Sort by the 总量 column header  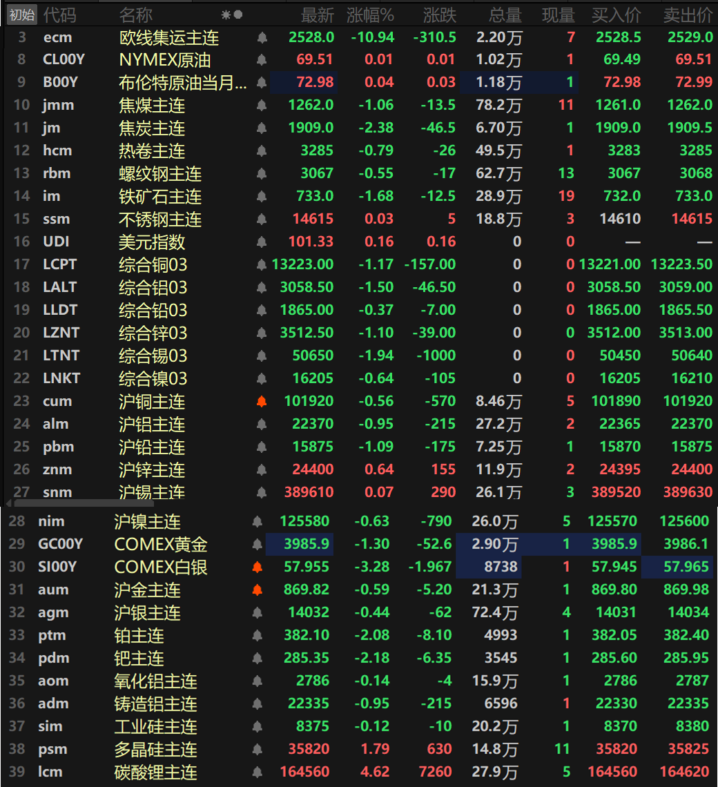pos(505,16)
